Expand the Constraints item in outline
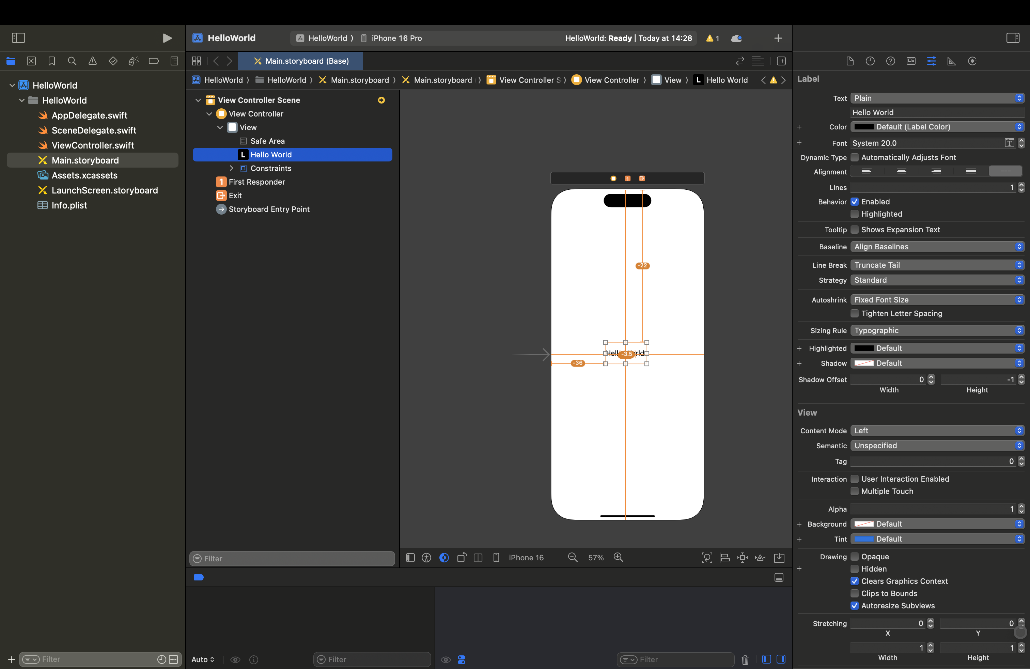The height and width of the screenshot is (669, 1030). coord(232,168)
